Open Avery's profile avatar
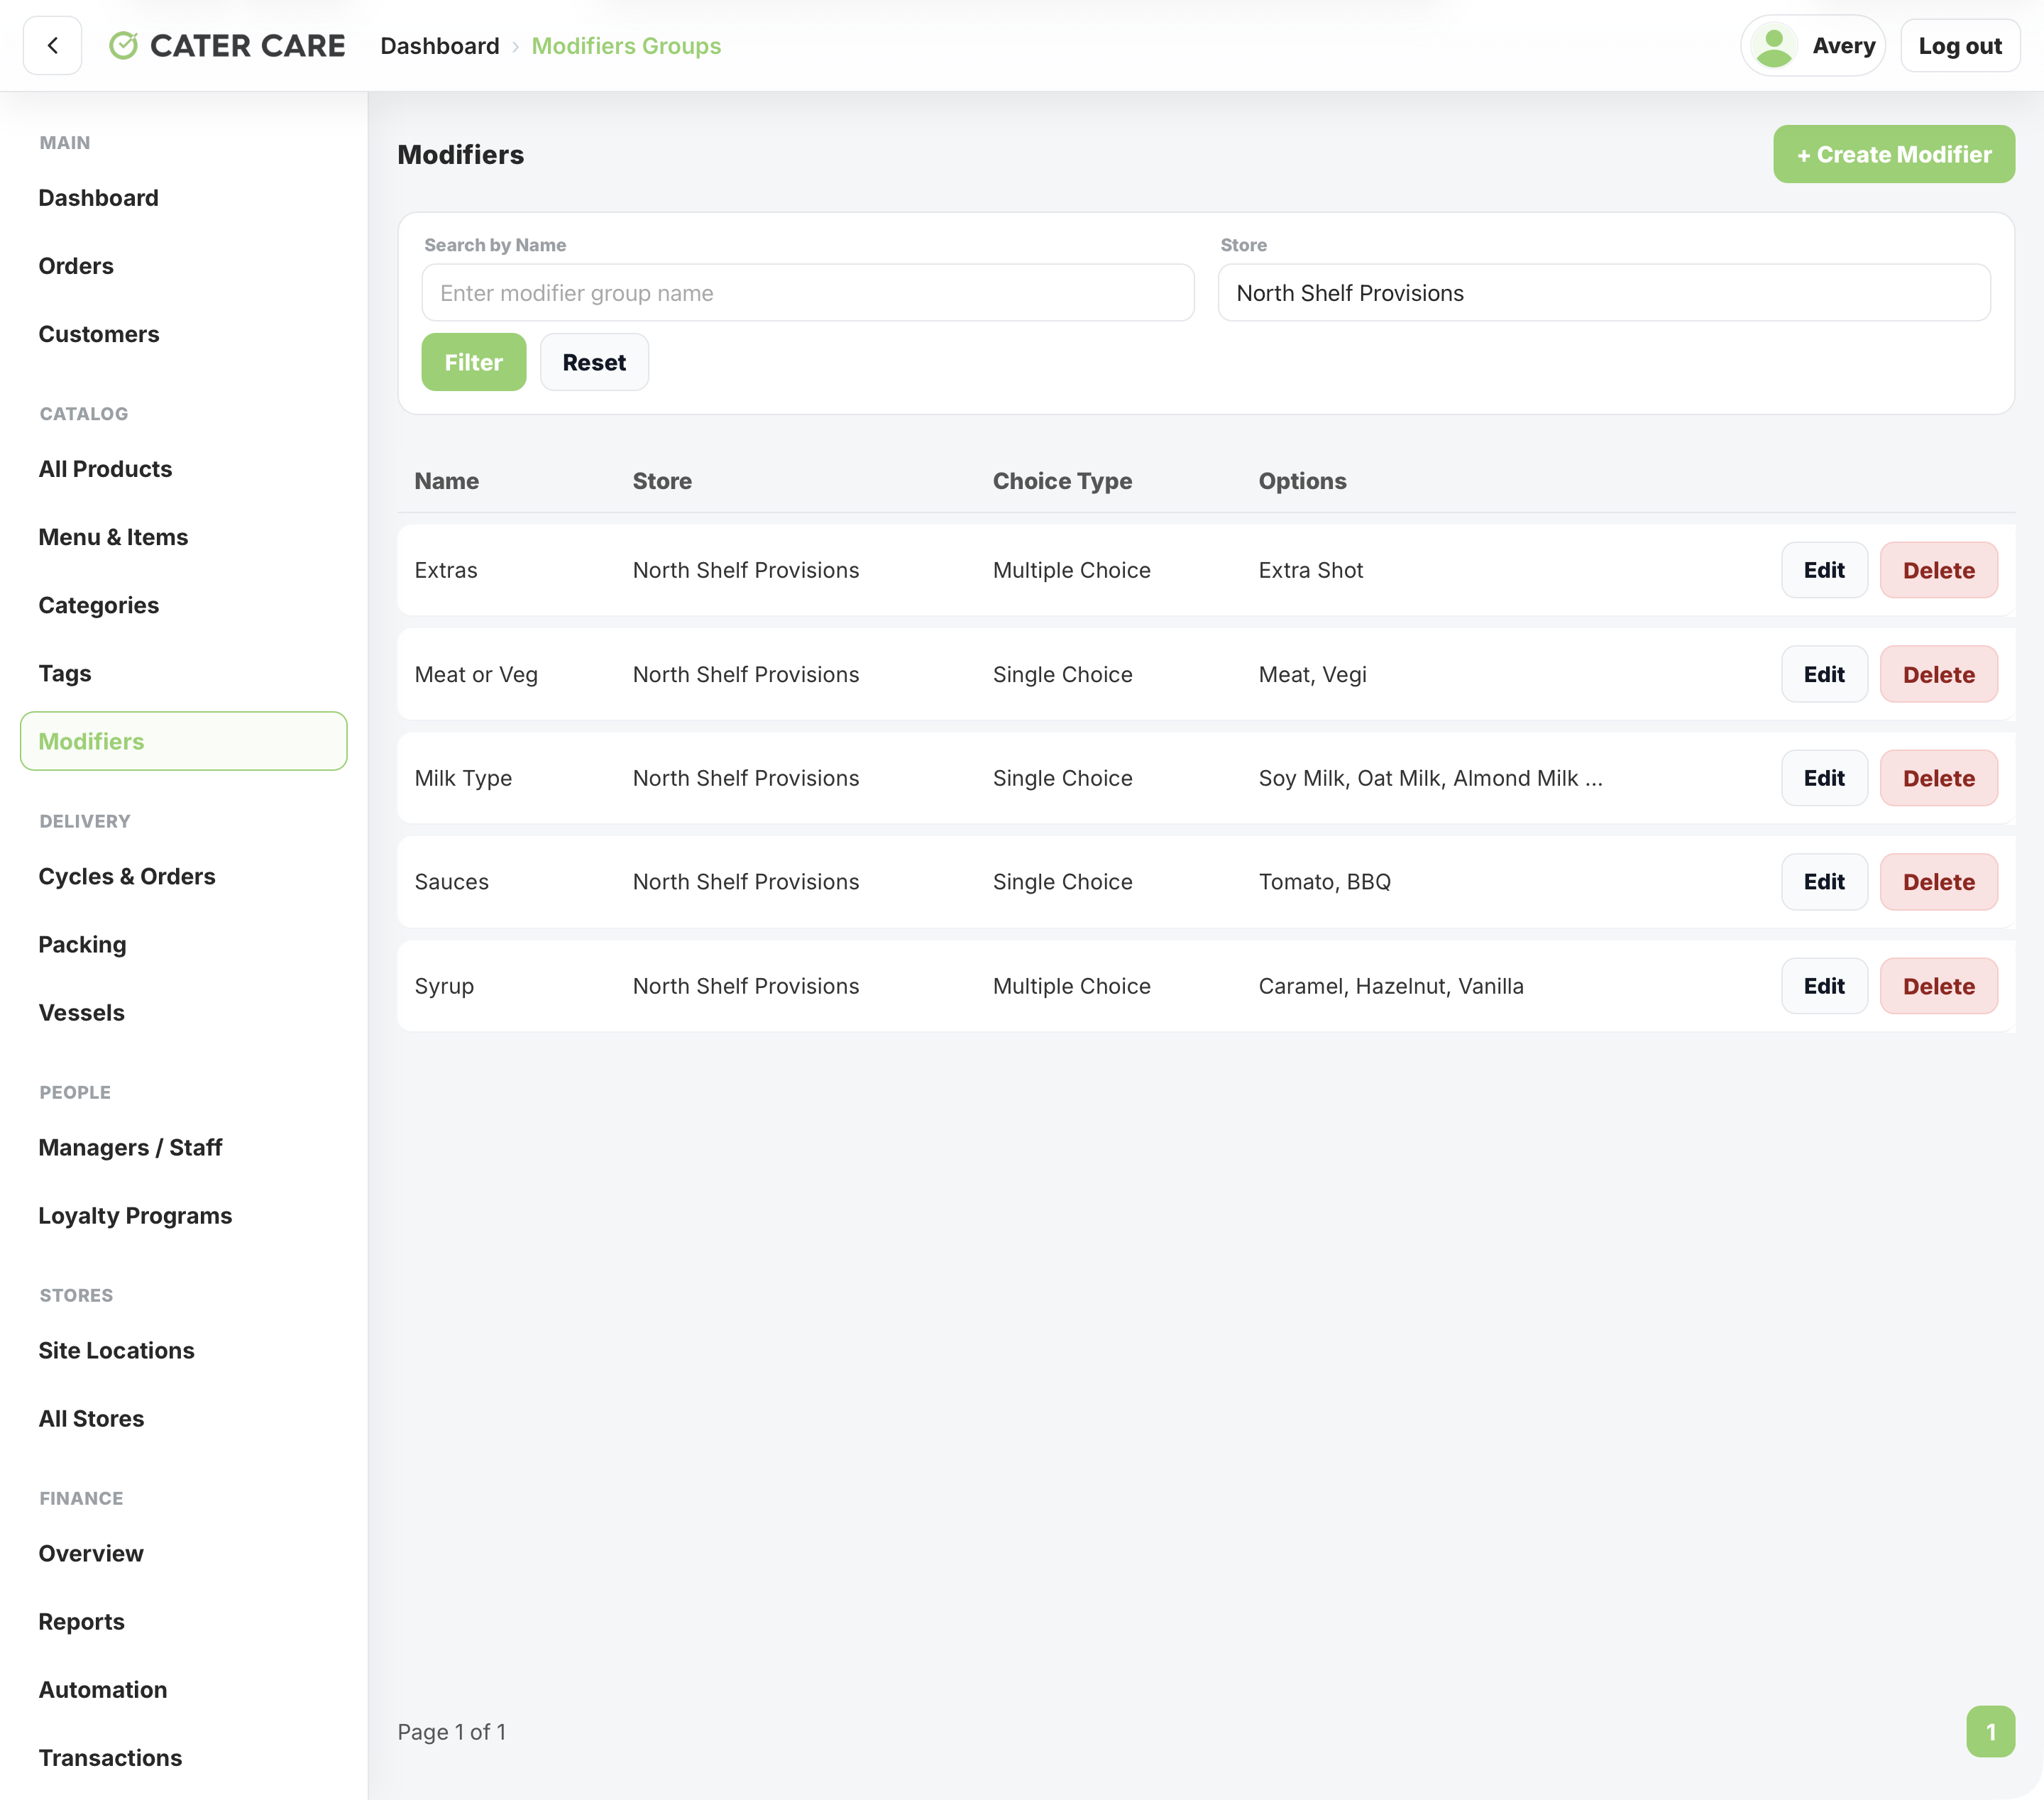 click(x=1774, y=46)
